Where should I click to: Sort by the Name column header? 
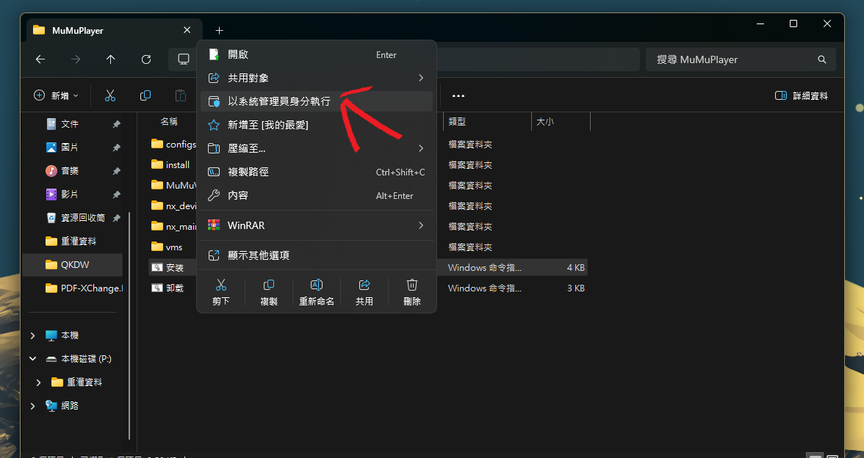coord(169,121)
